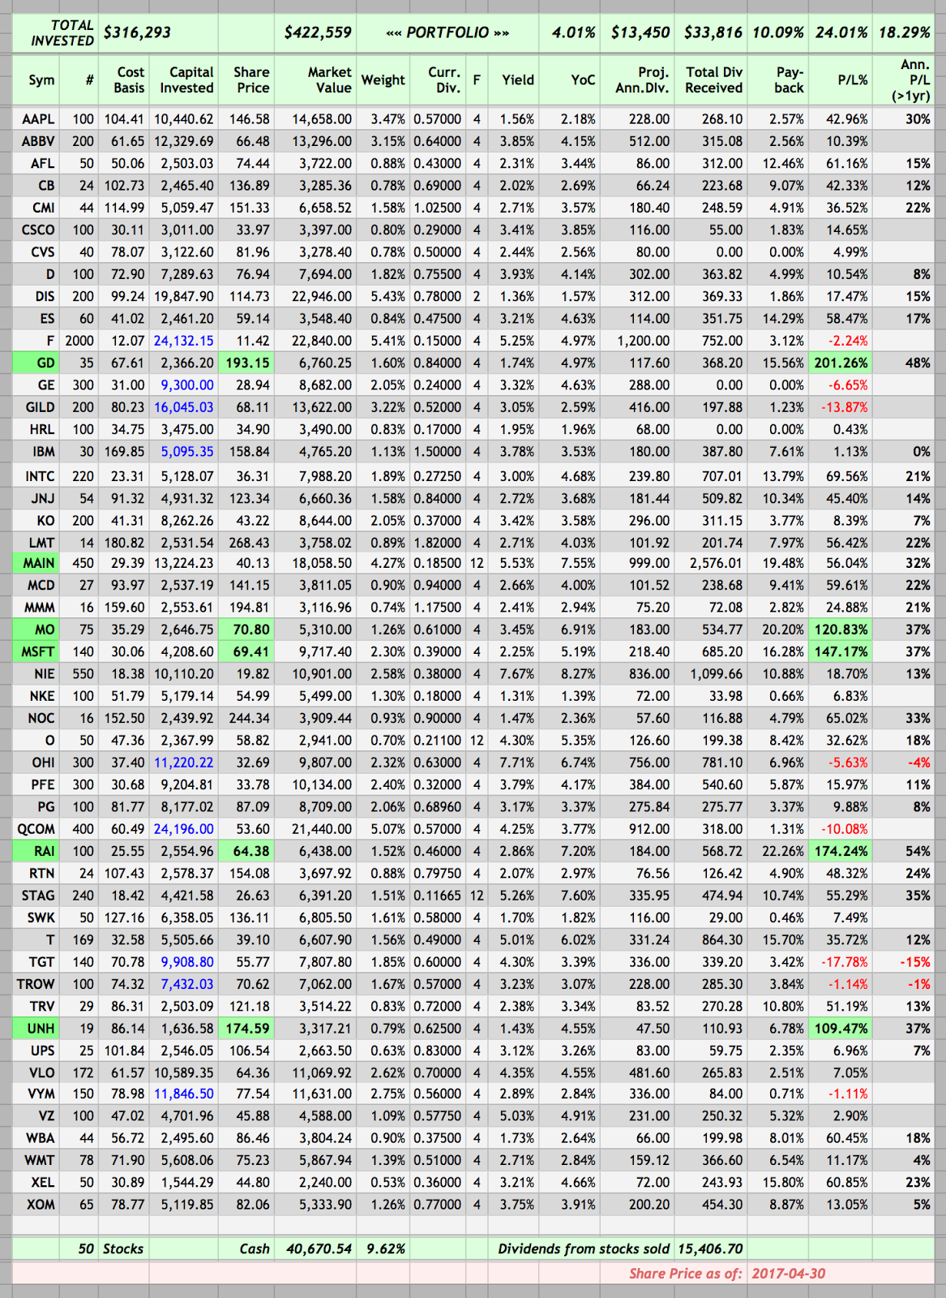
Task: Click the MSFT symbol cell
Action: click(x=37, y=651)
